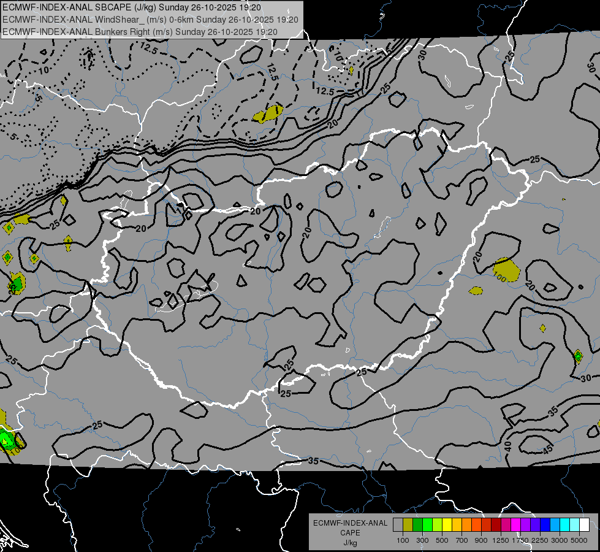This screenshot has width=600, height=552.
Task: Click the WindShear 0-6km title line
Action: (x=150, y=20)
